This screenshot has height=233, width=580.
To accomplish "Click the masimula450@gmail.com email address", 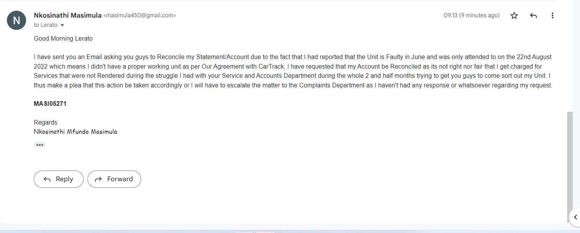I will pyautogui.click(x=140, y=16).
